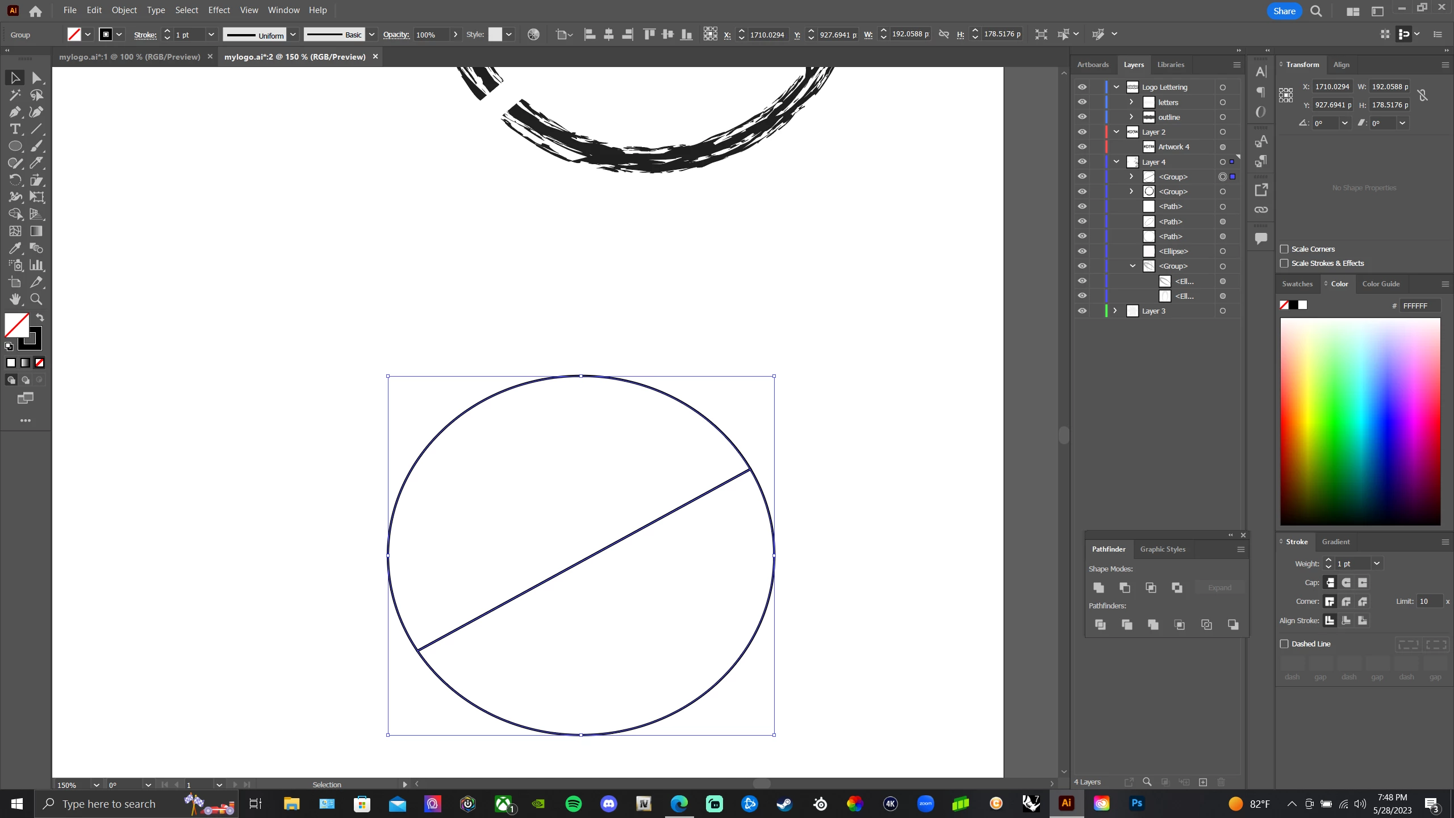Image resolution: width=1454 pixels, height=818 pixels.
Task: Select the Zoom tool in toolbar
Action: click(x=36, y=299)
